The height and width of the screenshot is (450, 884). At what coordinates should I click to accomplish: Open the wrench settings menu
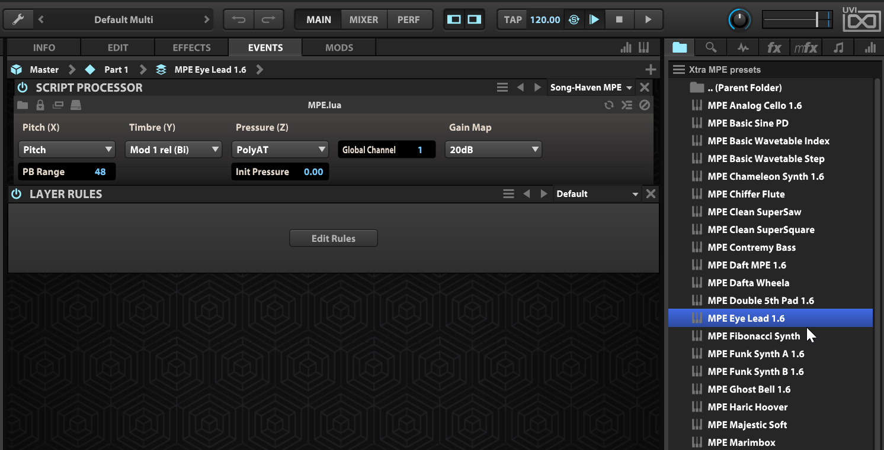coord(18,20)
